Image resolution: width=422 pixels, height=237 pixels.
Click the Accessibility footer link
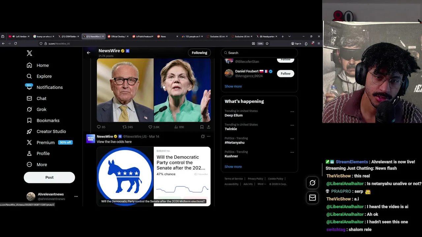pos(231,184)
